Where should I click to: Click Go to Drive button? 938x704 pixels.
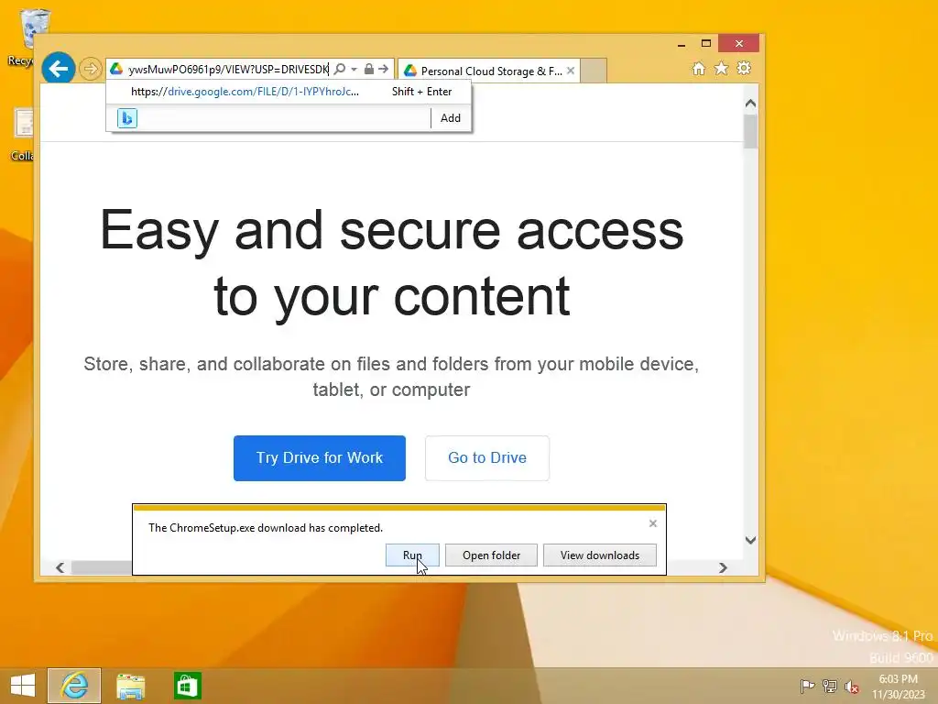click(x=487, y=458)
